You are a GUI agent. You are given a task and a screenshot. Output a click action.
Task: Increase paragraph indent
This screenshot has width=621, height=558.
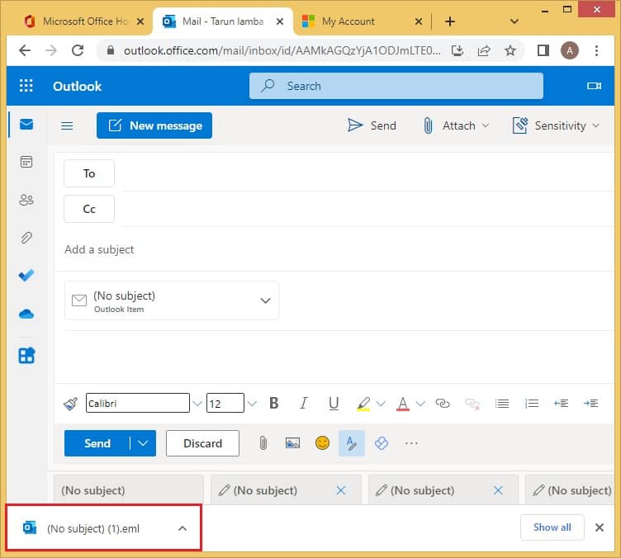click(x=591, y=404)
